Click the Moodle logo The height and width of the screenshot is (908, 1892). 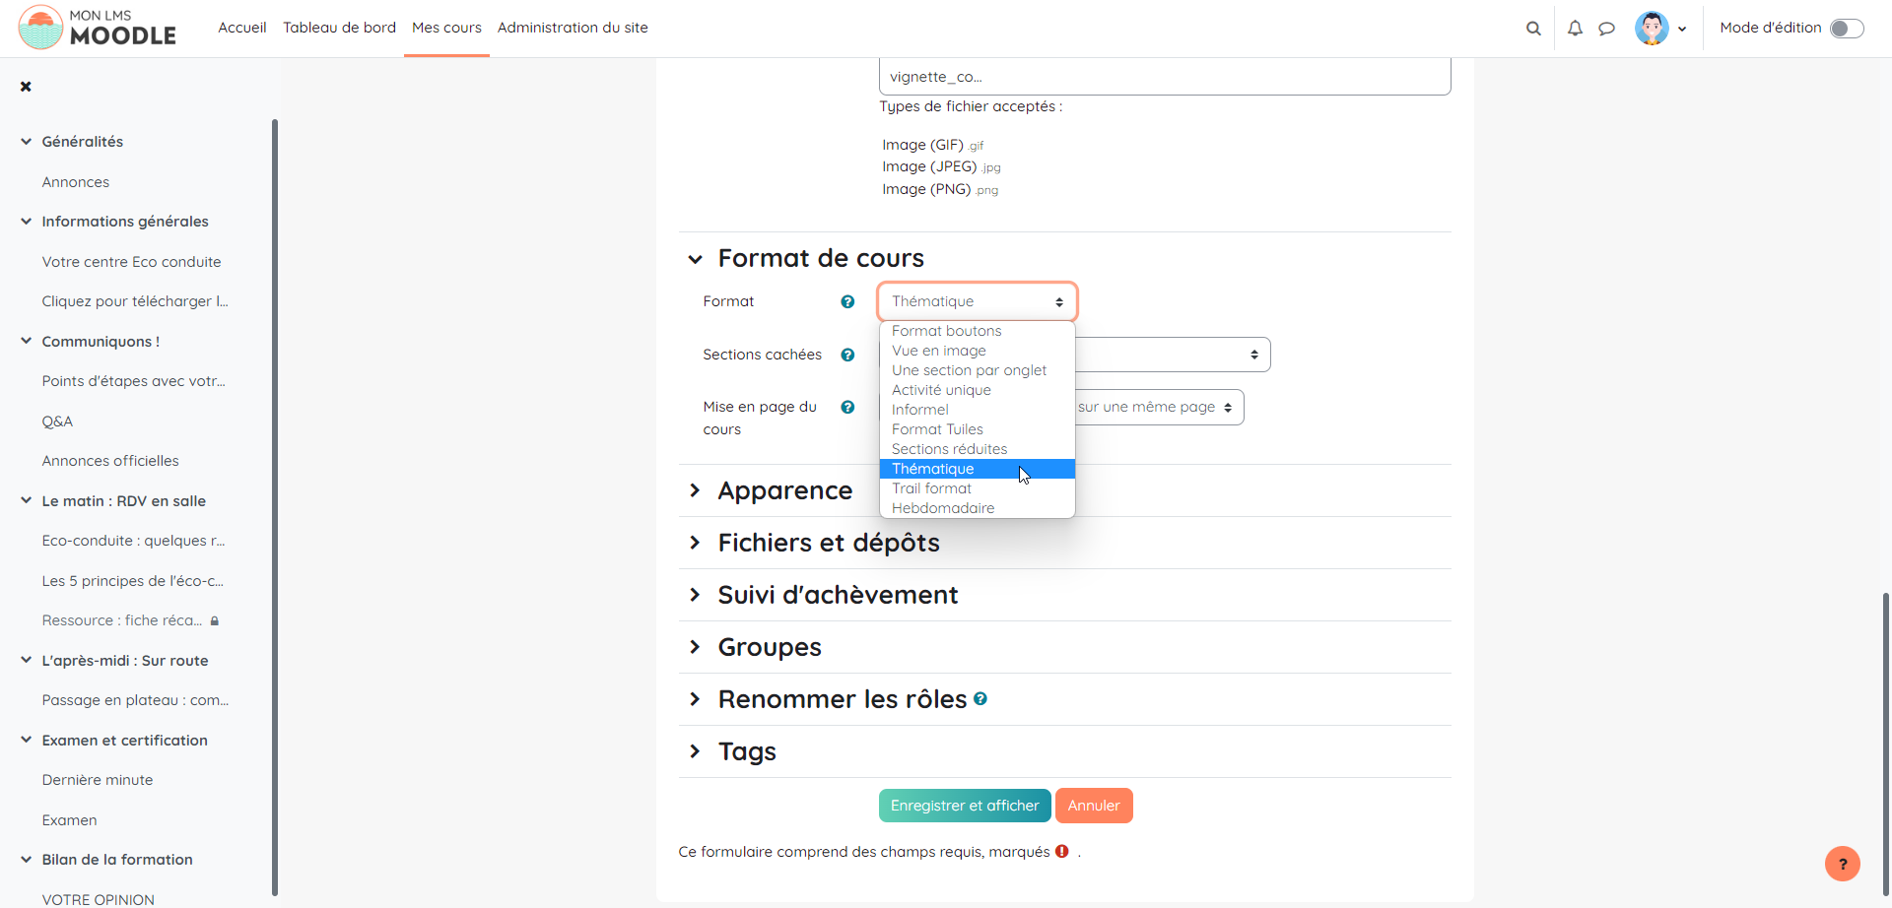click(98, 28)
